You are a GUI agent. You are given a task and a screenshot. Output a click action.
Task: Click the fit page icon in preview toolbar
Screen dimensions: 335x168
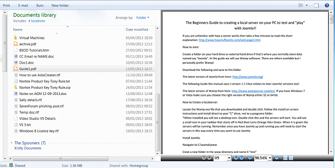[x=291, y=158]
